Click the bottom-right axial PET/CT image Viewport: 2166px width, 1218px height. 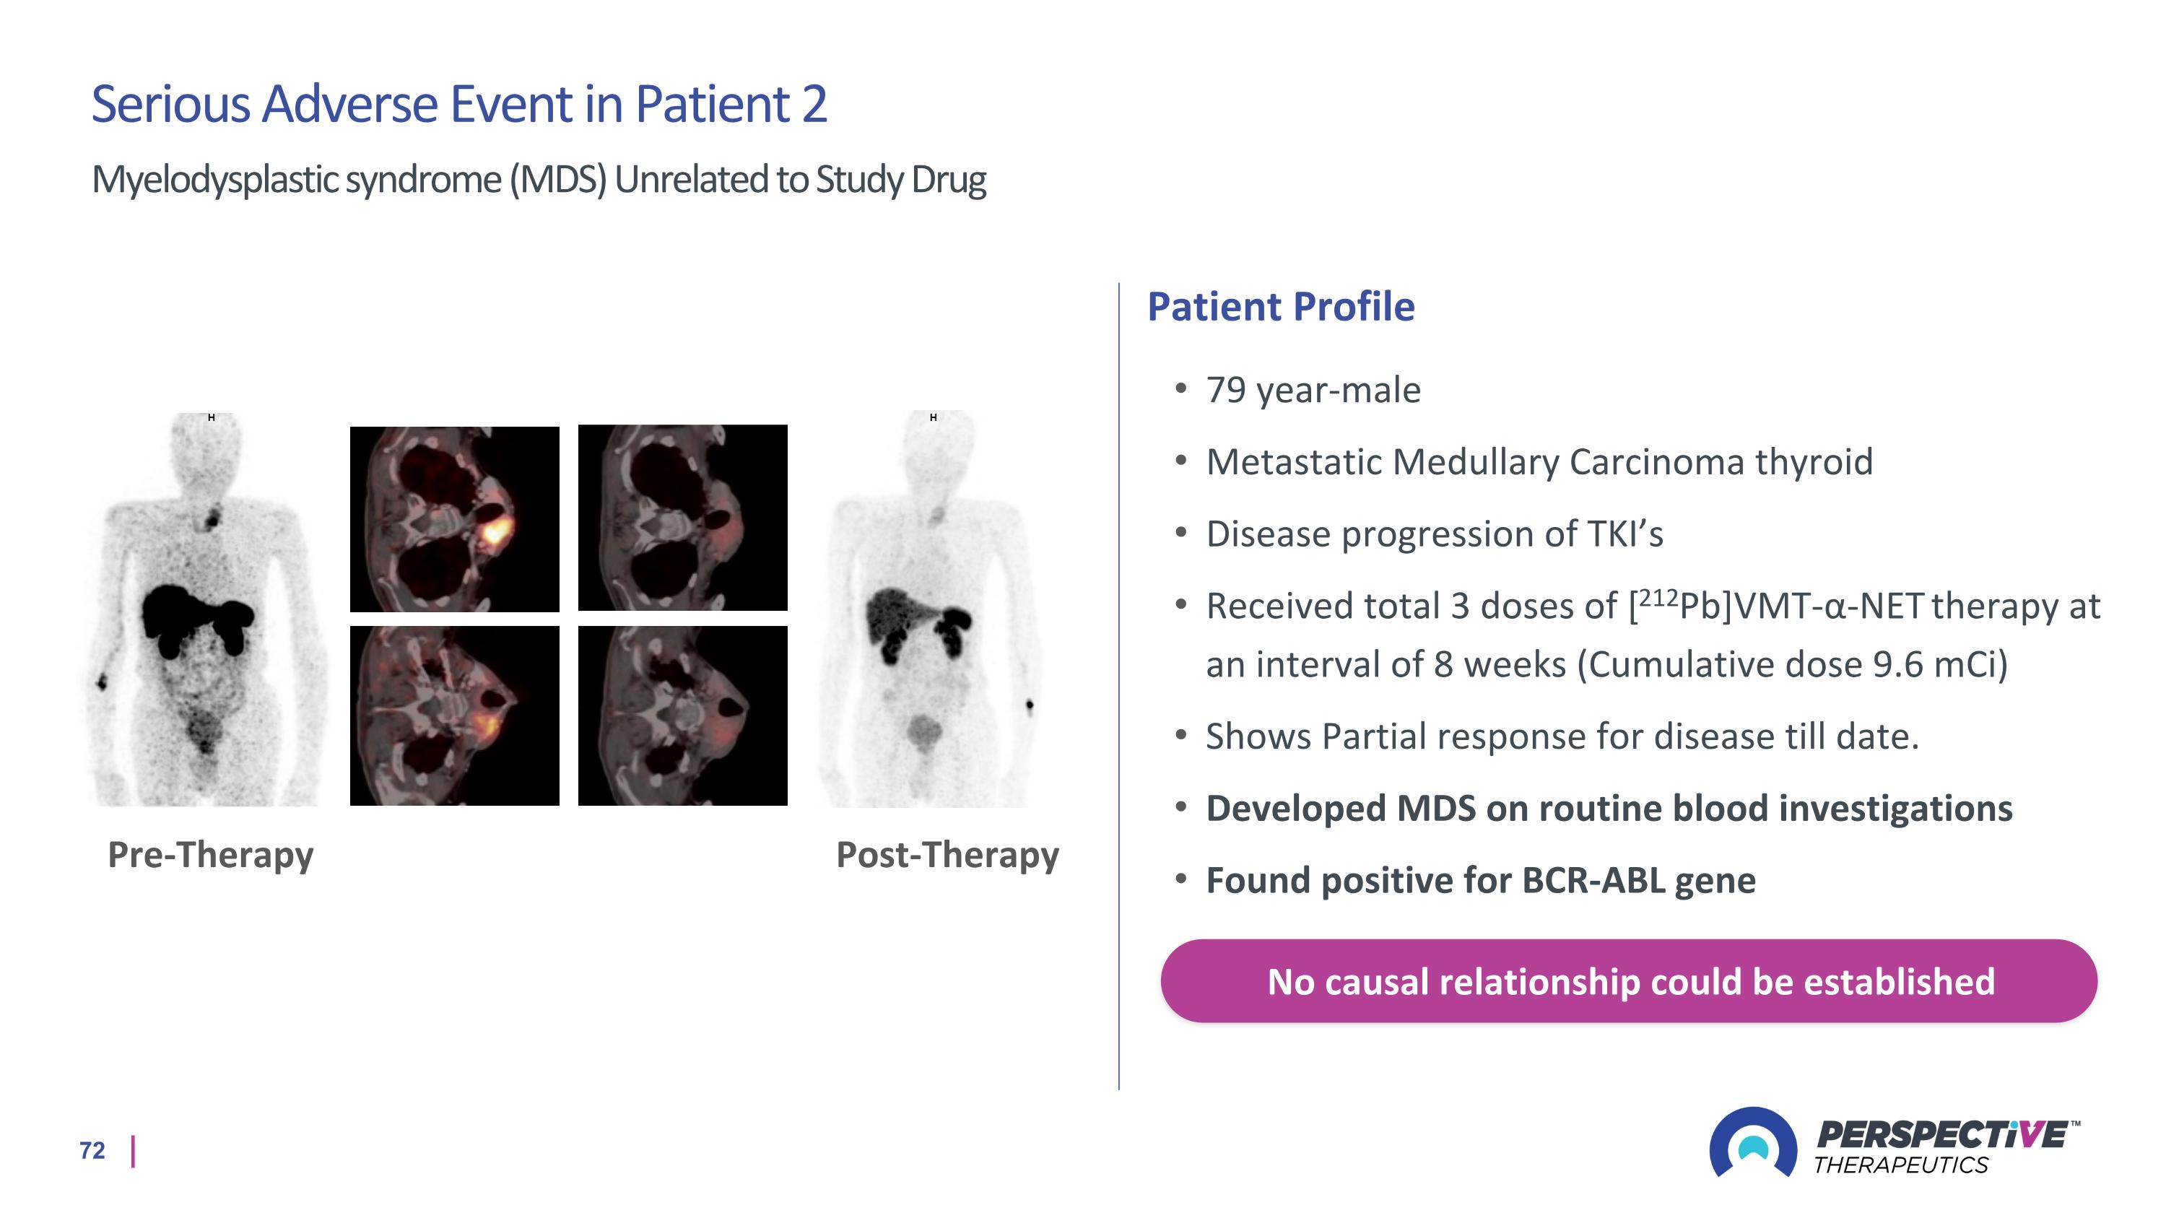[x=683, y=715]
